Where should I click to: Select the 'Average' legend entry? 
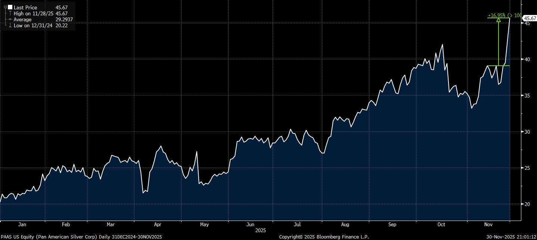click(x=23, y=19)
